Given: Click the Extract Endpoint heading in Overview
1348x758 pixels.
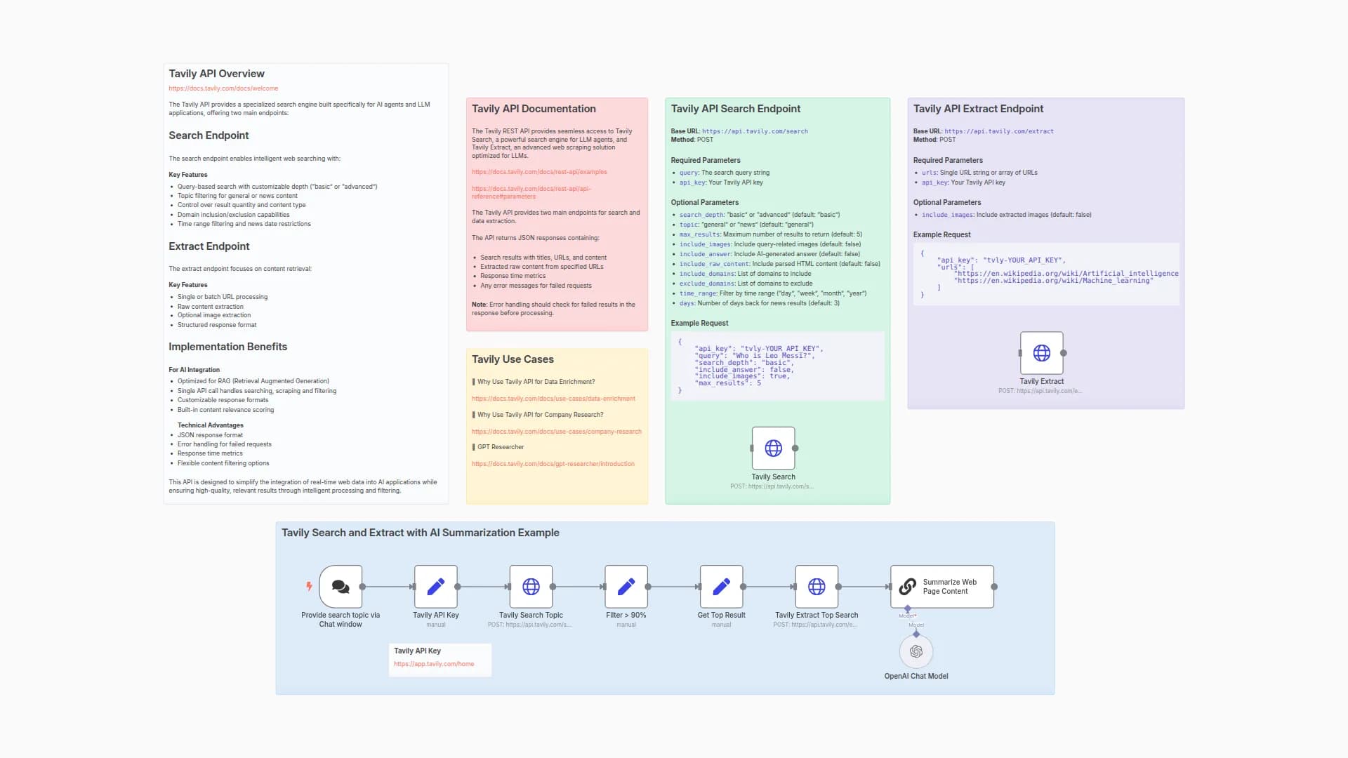Looking at the screenshot, I should coord(209,246).
